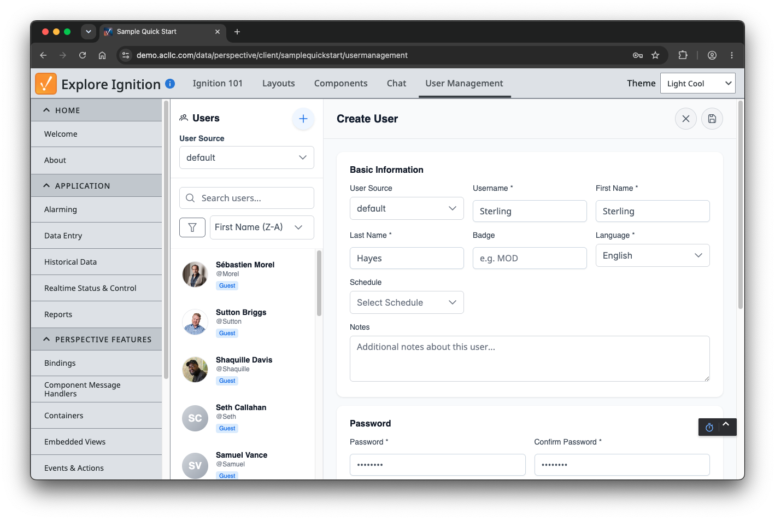
Task: Click browser back arrow
Action: 43,55
